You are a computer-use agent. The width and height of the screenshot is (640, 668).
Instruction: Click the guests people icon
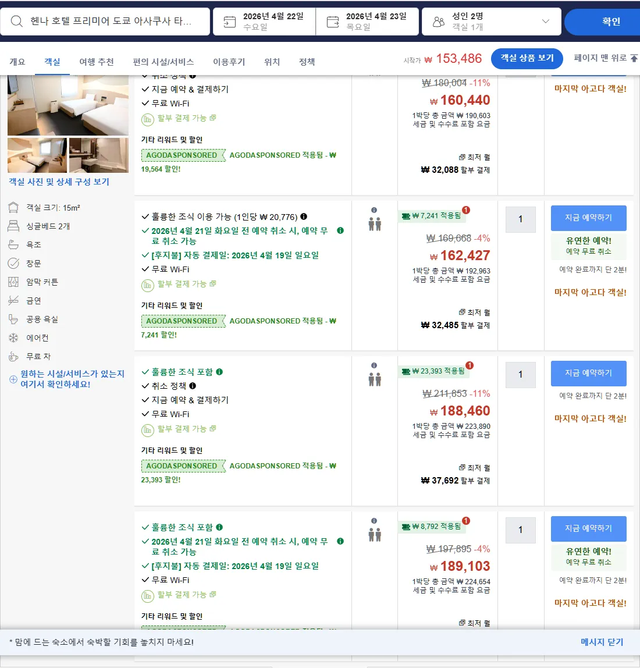pyautogui.click(x=439, y=22)
